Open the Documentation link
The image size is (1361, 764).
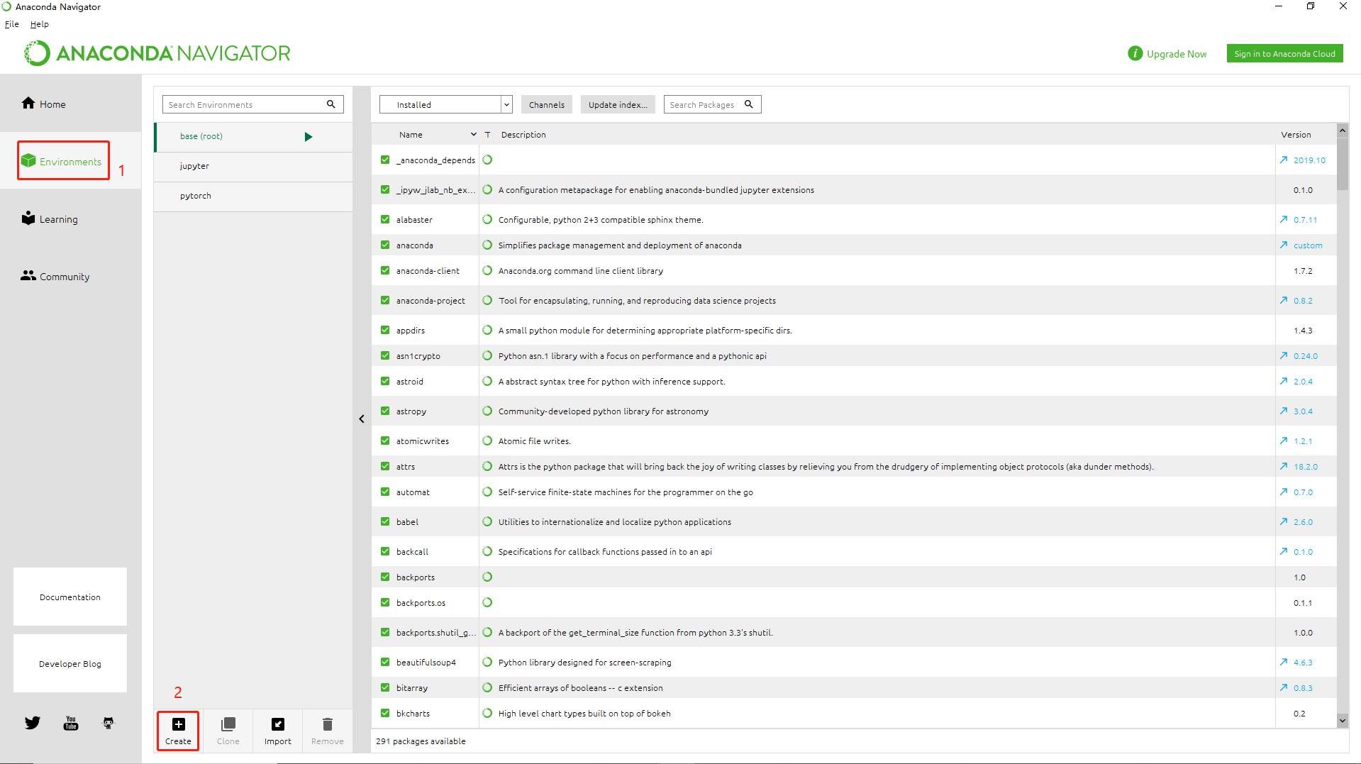pos(70,597)
